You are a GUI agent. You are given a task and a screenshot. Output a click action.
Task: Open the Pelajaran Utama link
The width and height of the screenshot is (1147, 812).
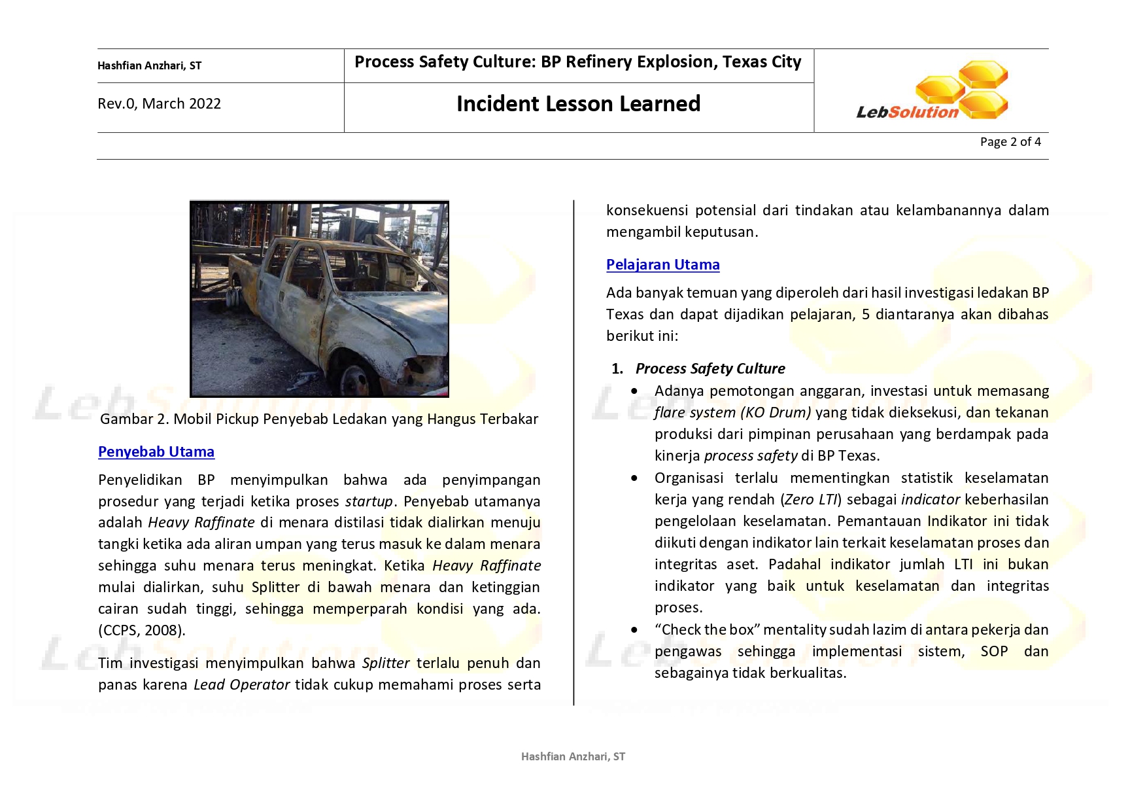[x=662, y=264]
